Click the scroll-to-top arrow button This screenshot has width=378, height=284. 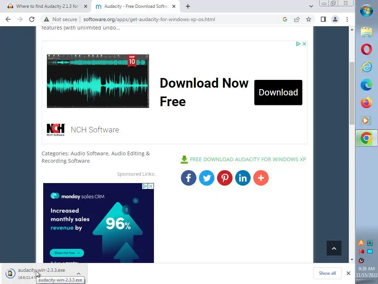click(x=334, y=248)
